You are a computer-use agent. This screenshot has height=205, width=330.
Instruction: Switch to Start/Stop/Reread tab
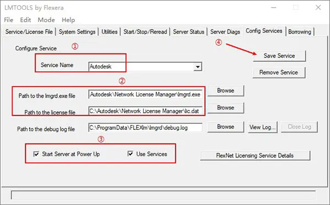pos(145,32)
